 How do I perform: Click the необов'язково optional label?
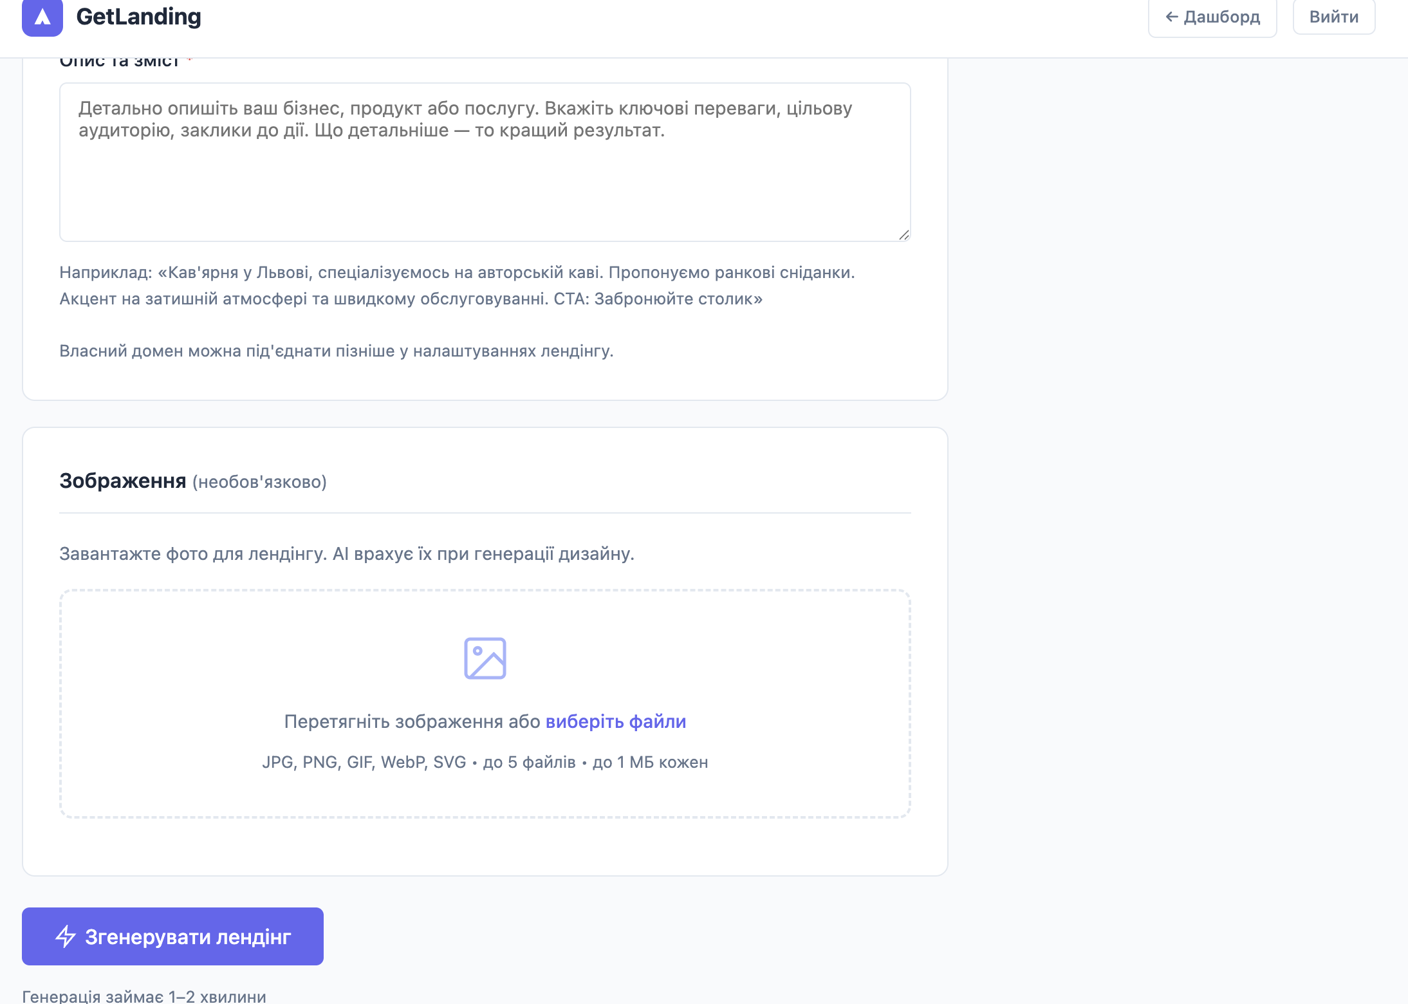tap(259, 482)
